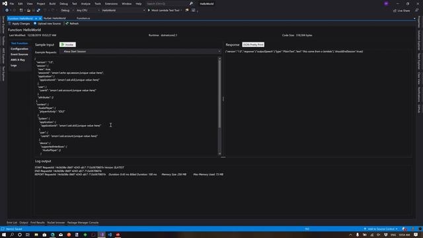The width and height of the screenshot is (423, 238).
Task: Expand Add to Source Control menu
Action: [x=381, y=229]
